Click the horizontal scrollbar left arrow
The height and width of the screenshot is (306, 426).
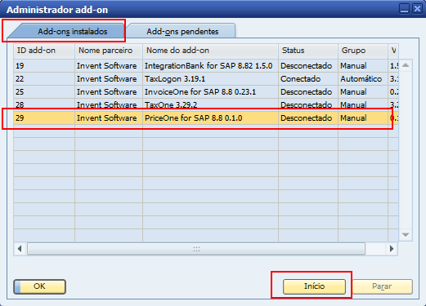[20, 249]
